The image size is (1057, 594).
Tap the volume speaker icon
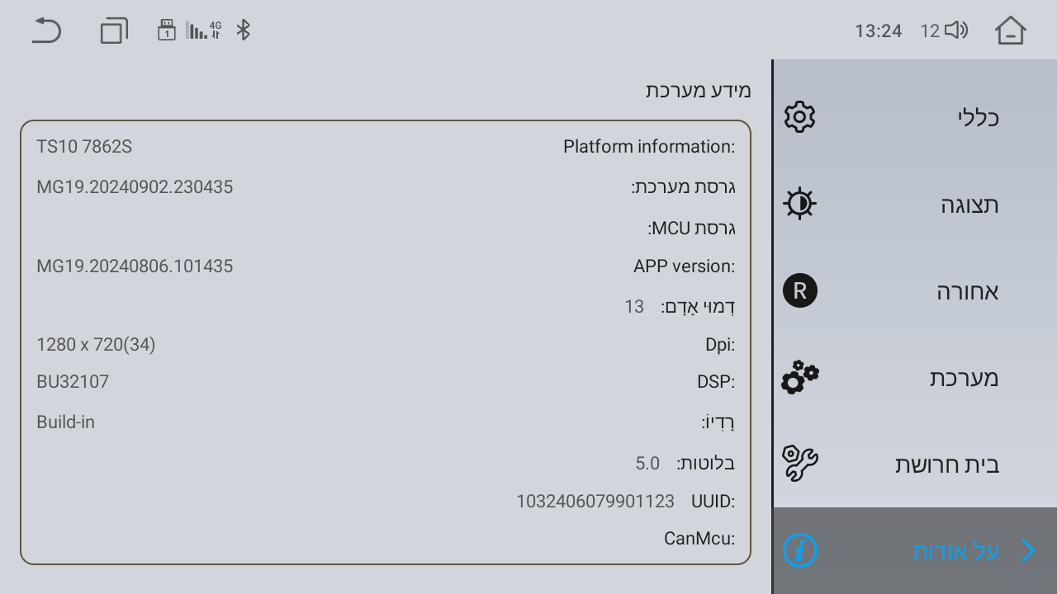(956, 31)
